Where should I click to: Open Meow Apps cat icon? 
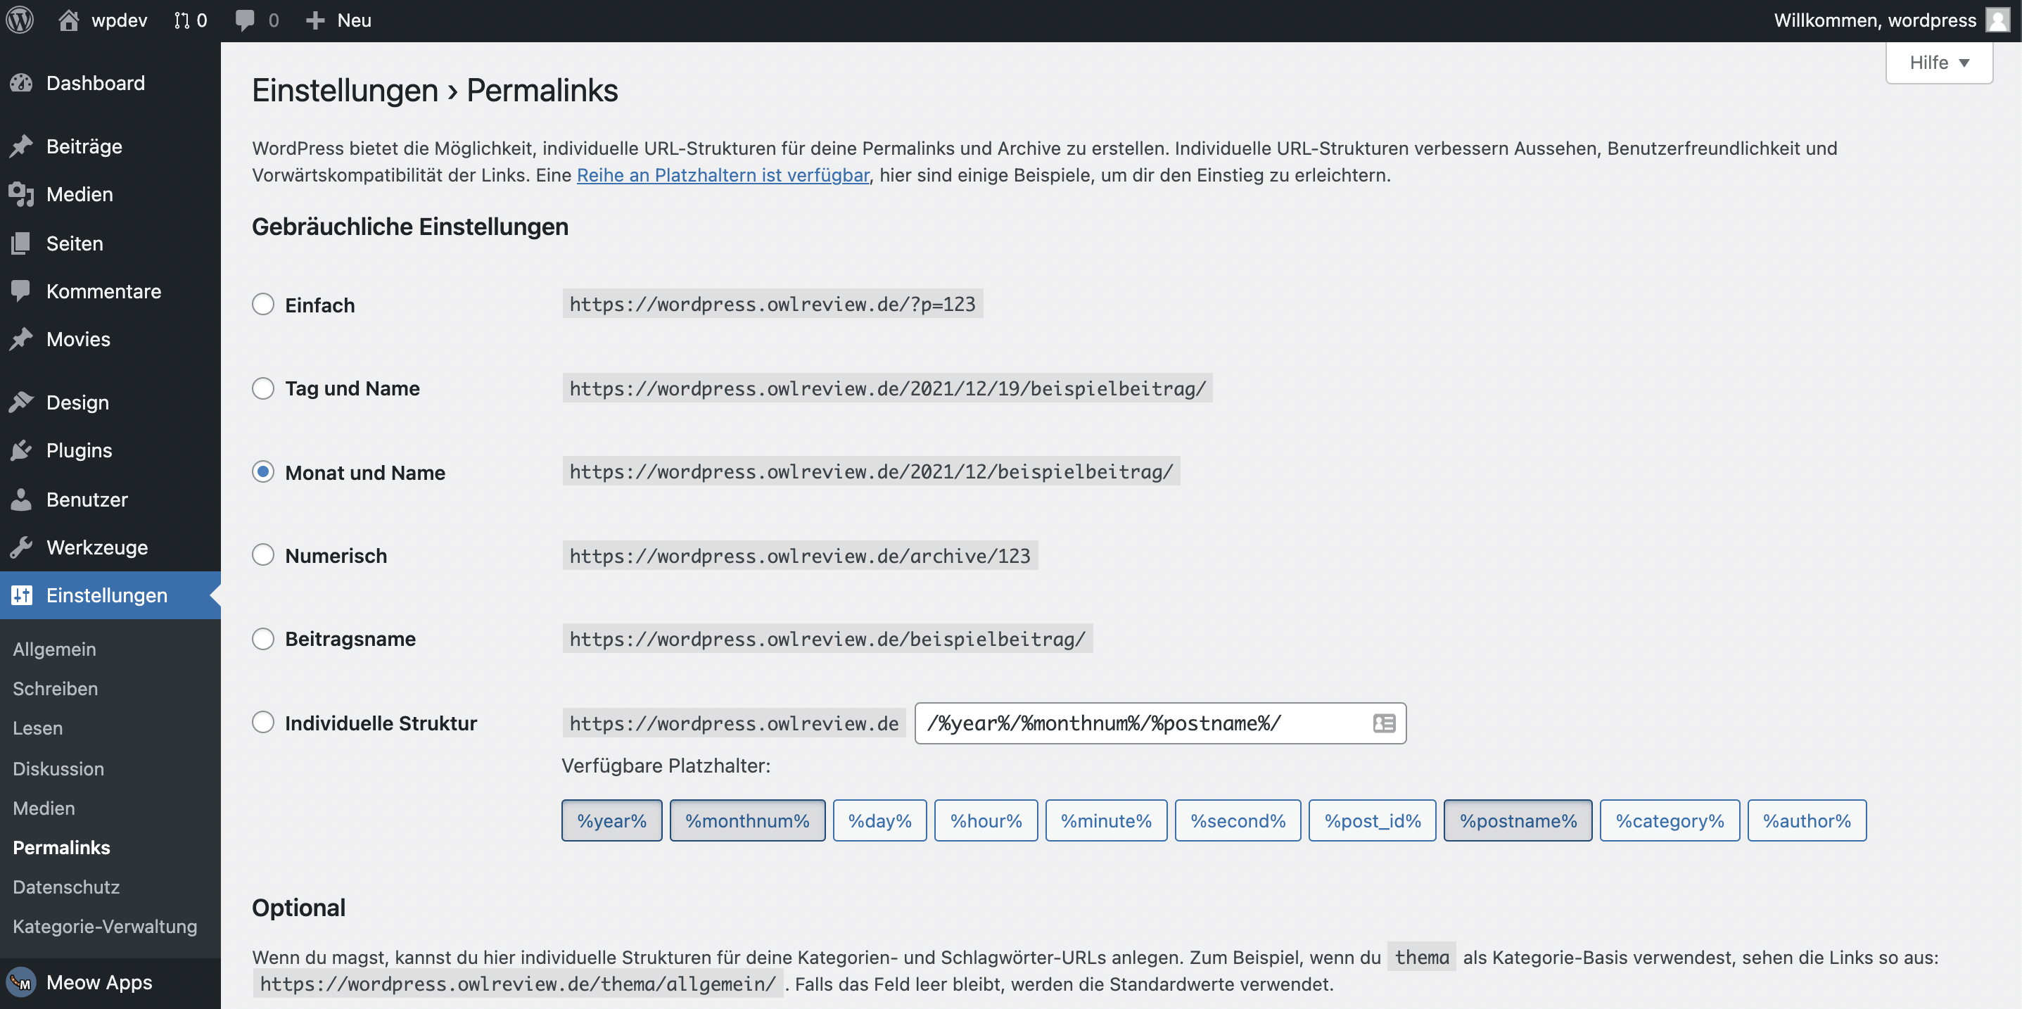coord(21,982)
